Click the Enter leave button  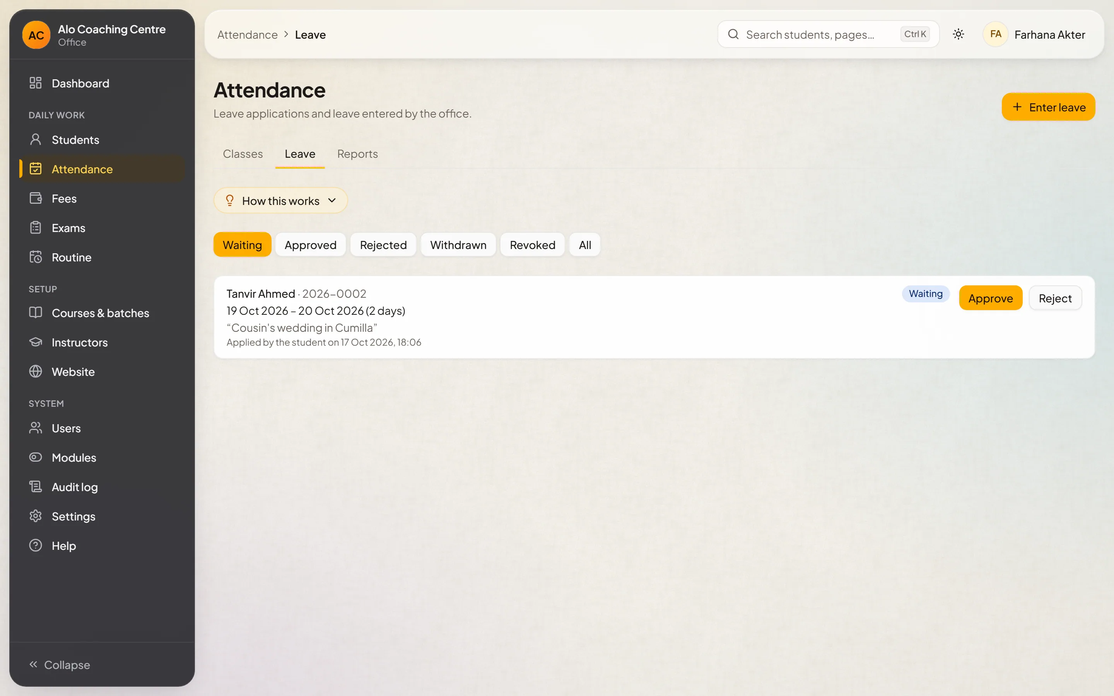click(1049, 107)
